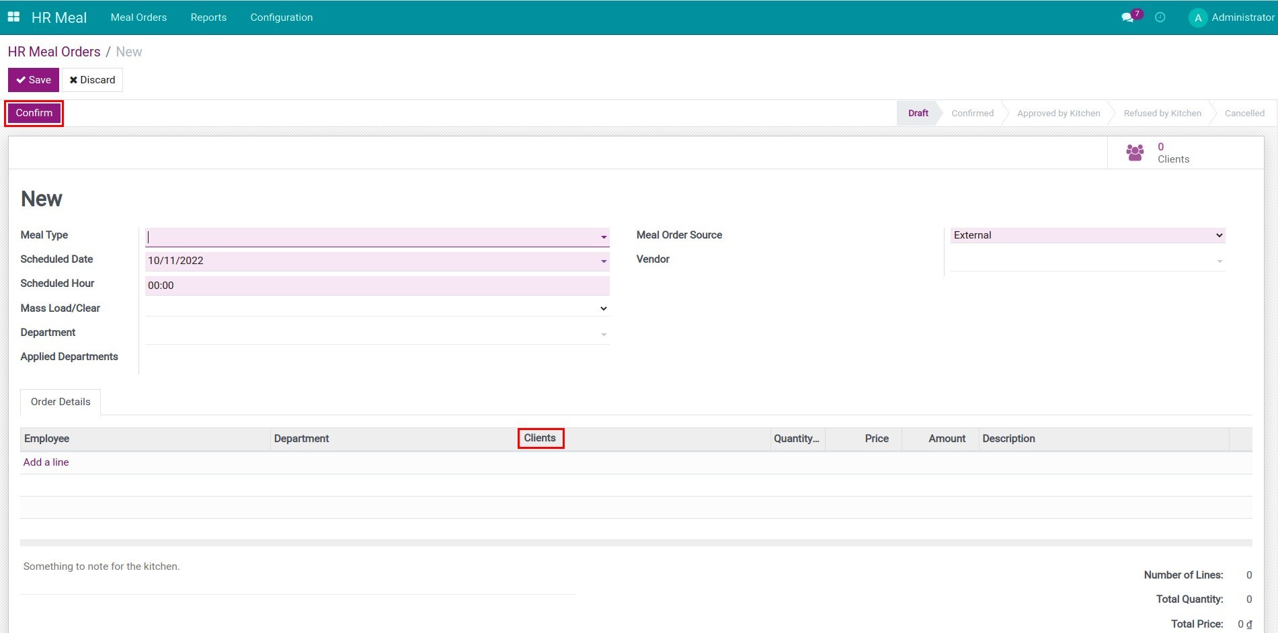Go back via HR Meal Orders breadcrumb
This screenshot has width=1278, height=633.
(x=54, y=52)
